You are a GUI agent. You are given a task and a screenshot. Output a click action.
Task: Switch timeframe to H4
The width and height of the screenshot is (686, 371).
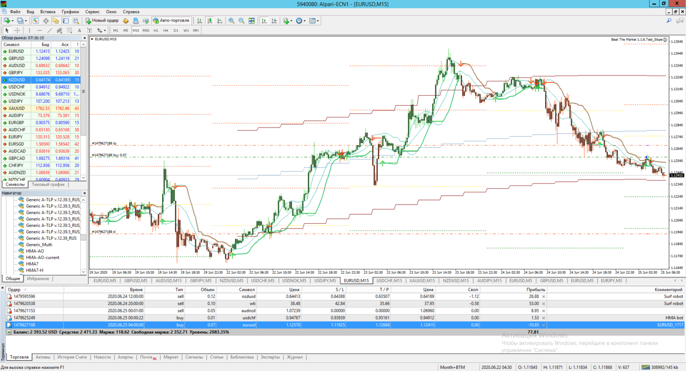[x=165, y=30]
